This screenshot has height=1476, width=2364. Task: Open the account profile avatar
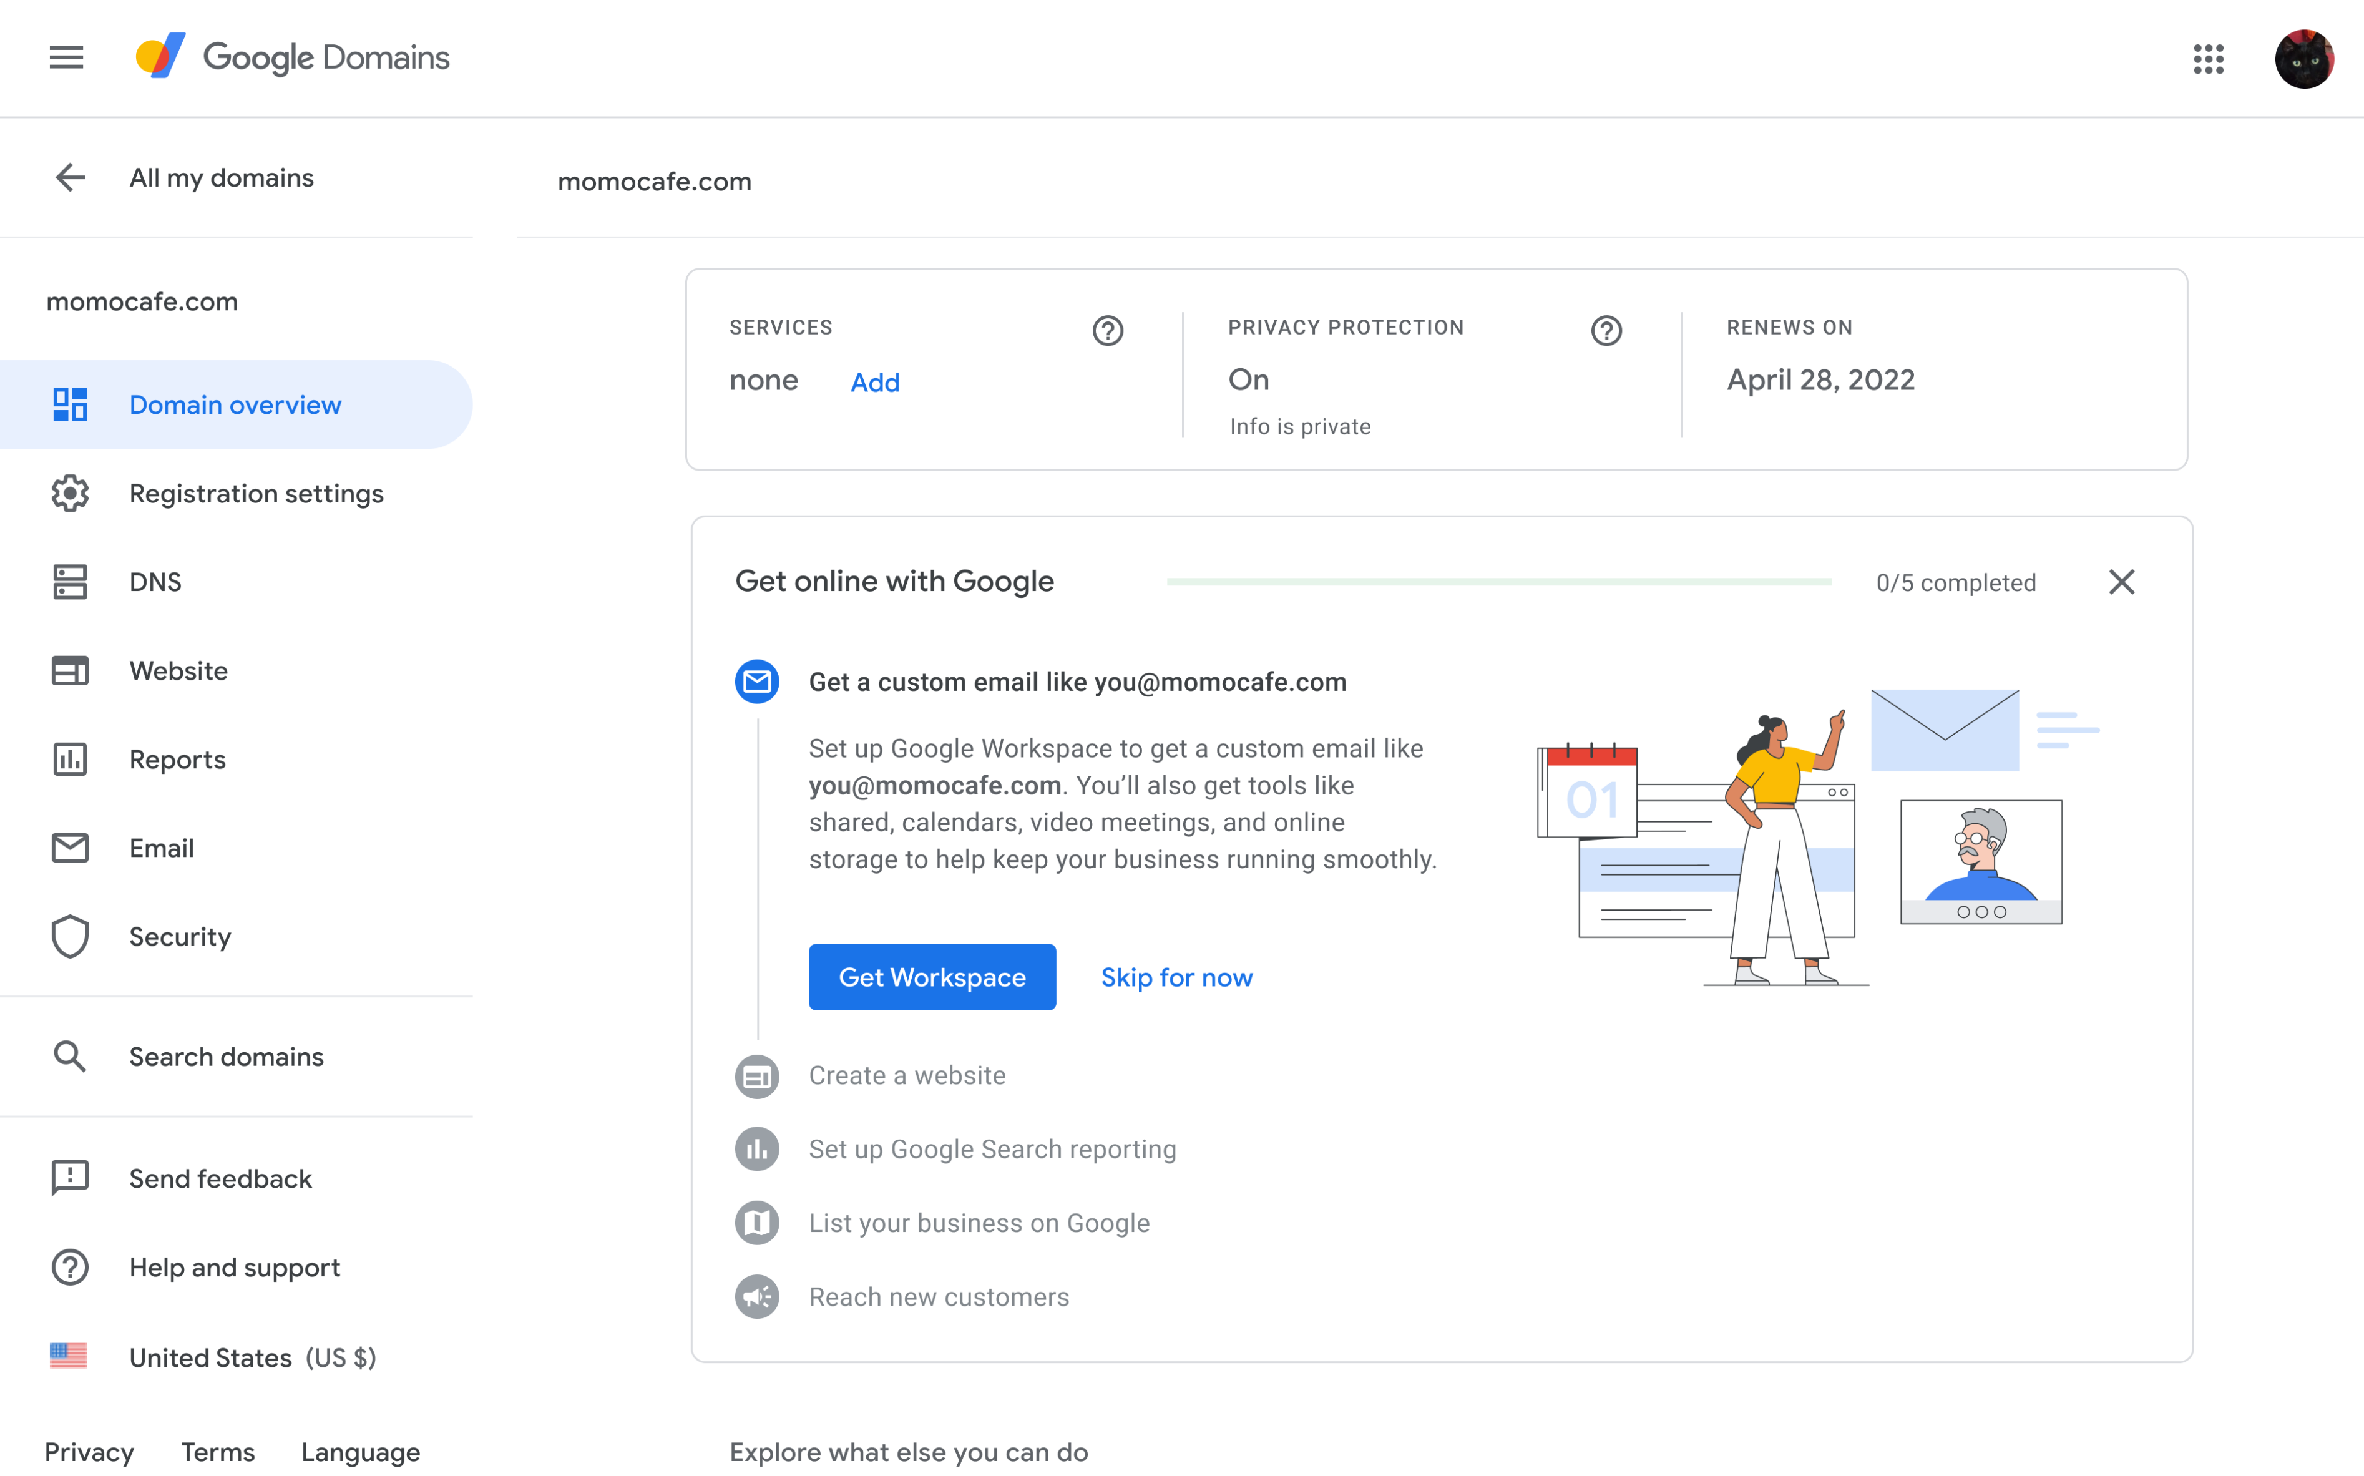coord(2303,59)
